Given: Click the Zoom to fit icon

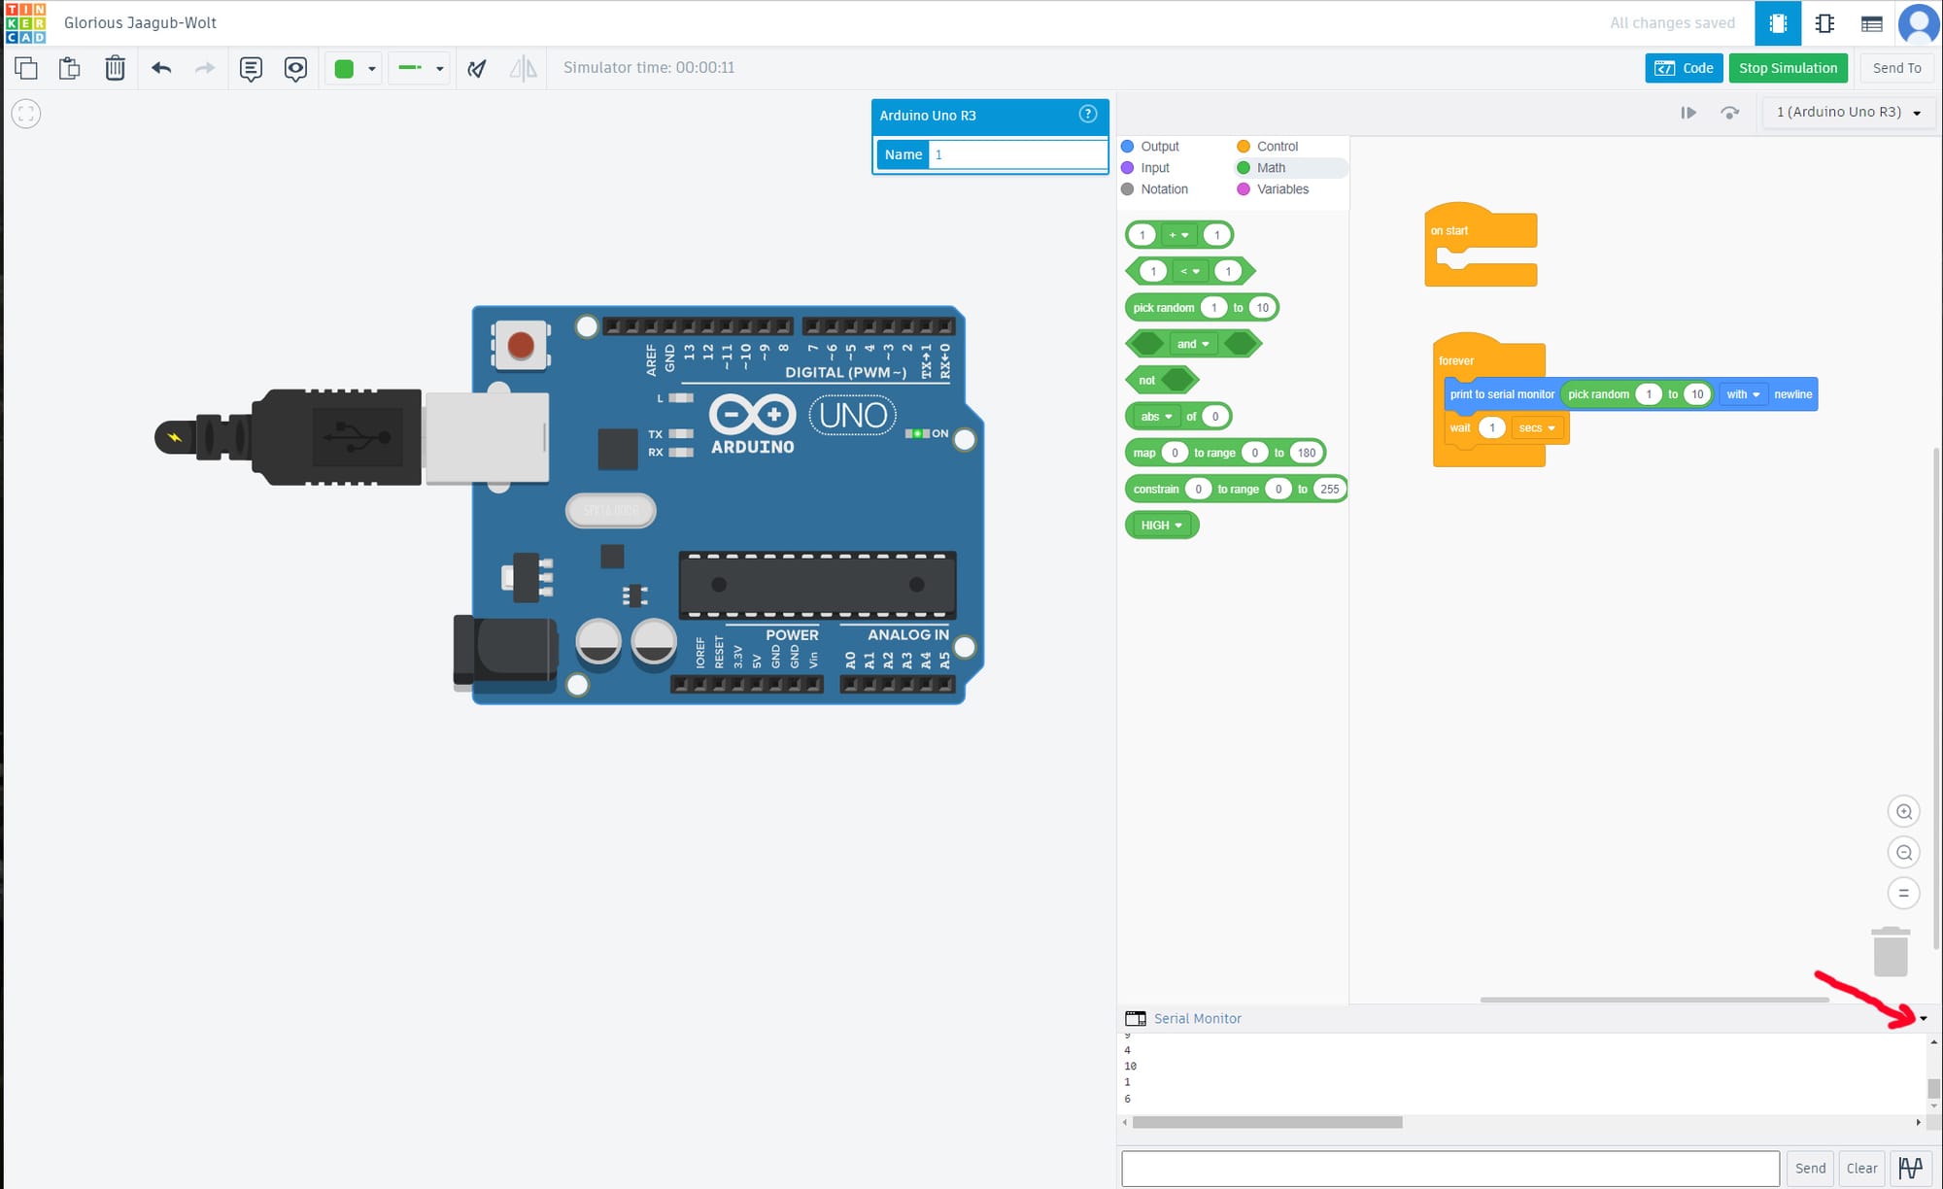Looking at the screenshot, I should coord(26,114).
